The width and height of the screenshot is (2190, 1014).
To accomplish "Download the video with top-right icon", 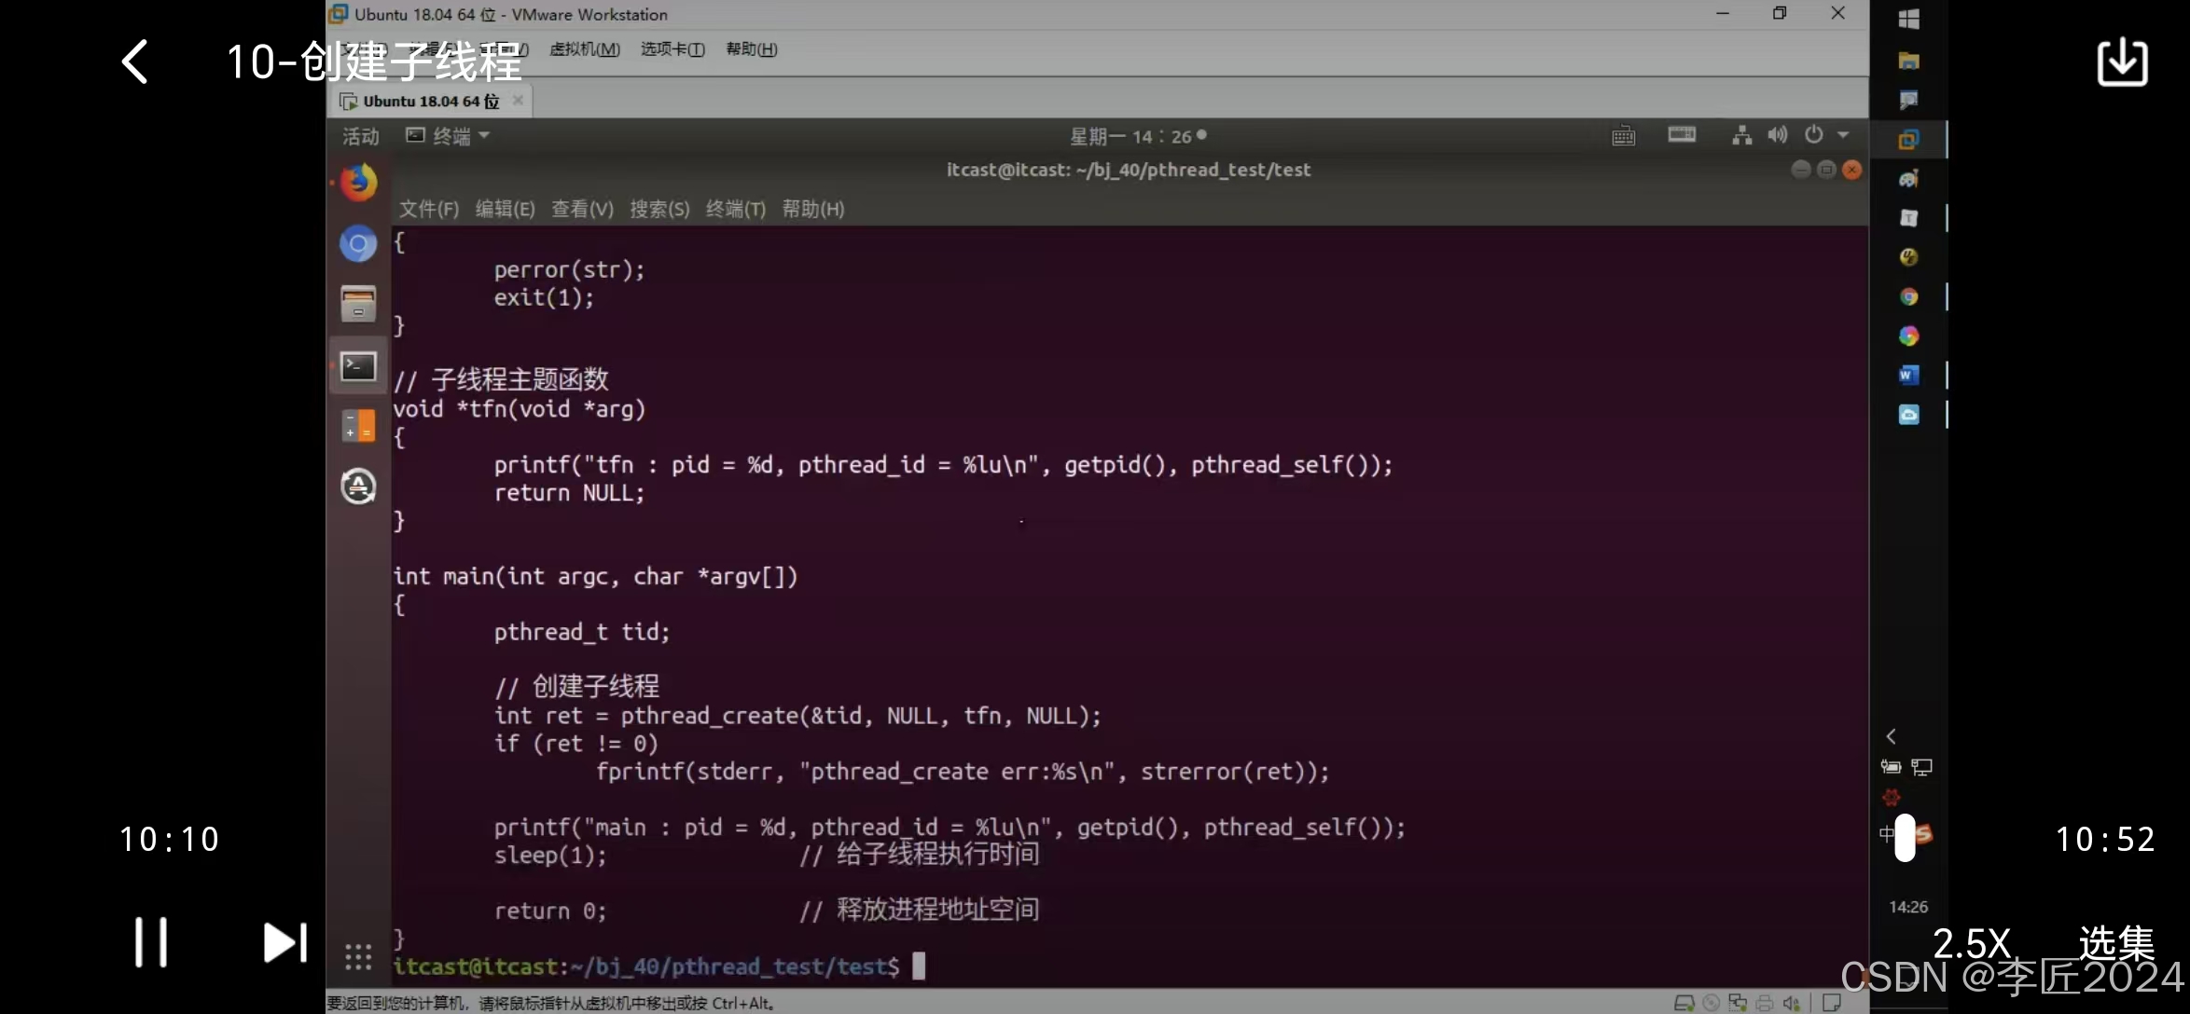I will point(2122,62).
